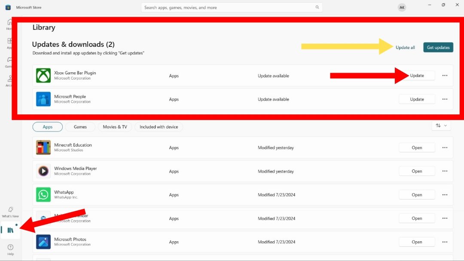Click the Microsoft Photos app icon
Viewport: 464px width, 261px height.
[43, 242]
